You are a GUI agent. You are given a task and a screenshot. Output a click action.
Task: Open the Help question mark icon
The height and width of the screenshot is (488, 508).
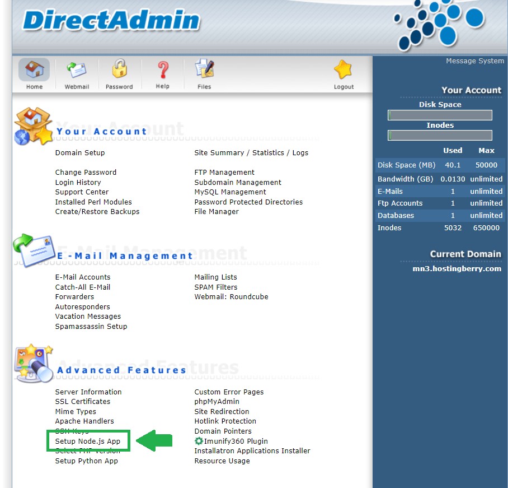tap(162, 70)
